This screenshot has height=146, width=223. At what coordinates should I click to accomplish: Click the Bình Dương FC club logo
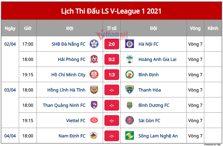[130, 105]
